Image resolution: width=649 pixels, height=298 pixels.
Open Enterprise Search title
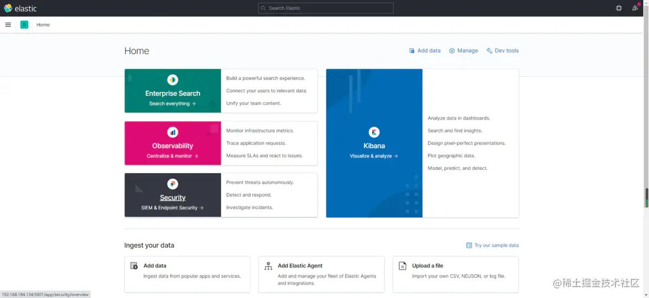[x=173, y=94]
